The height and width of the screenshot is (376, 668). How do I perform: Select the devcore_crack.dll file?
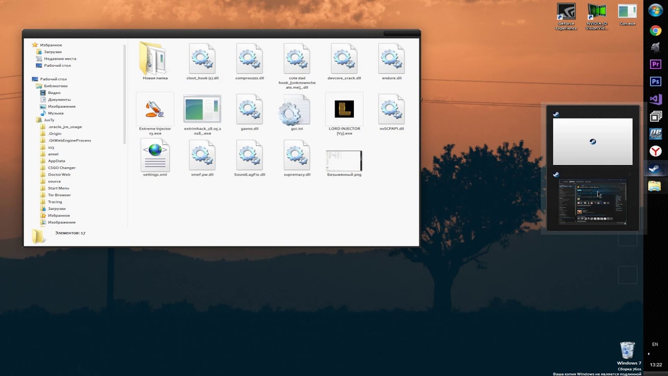[344, 62]
